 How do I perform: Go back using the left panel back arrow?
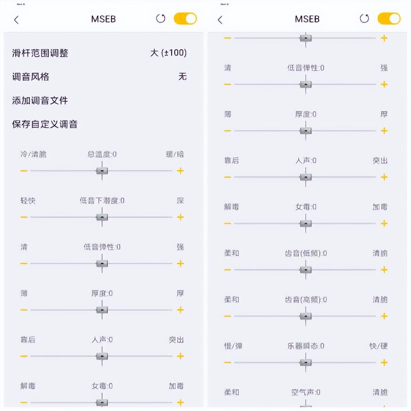(x=16, y=19)
